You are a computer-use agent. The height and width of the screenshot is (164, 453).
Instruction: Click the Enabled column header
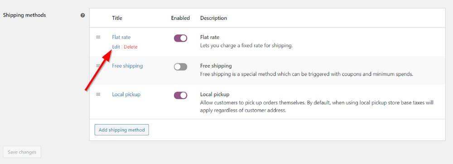[x=180, y=18]
